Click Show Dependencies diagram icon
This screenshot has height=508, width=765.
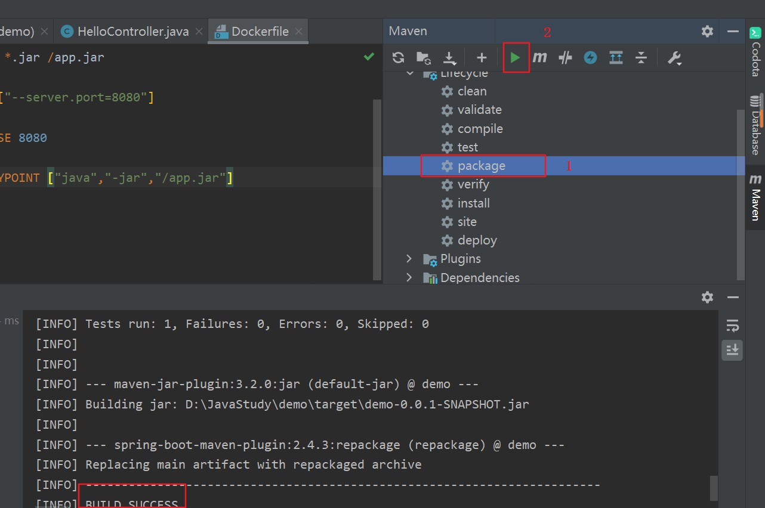tap(616, 57)
